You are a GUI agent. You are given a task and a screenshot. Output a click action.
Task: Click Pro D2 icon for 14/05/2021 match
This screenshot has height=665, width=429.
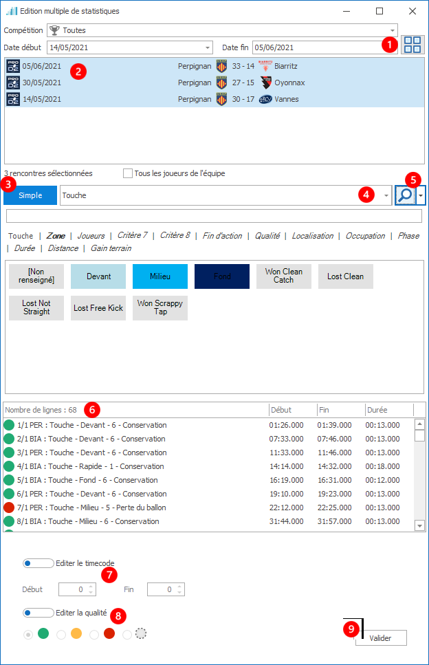pyautogui.click(x=13, y=99)
